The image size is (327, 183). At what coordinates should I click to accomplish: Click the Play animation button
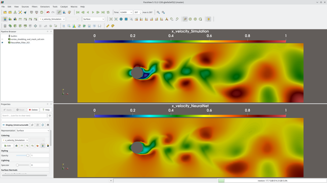click(93, 12)
